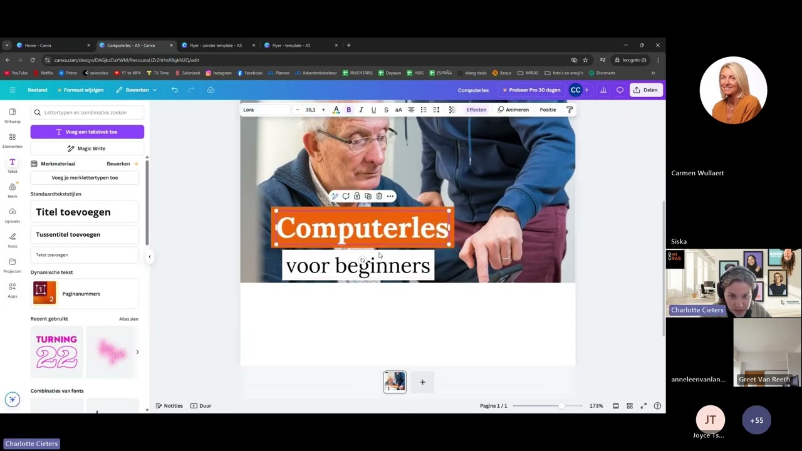
Task: Duplicate the selected element
Action: pyautogui.click(x=368, y=196)
